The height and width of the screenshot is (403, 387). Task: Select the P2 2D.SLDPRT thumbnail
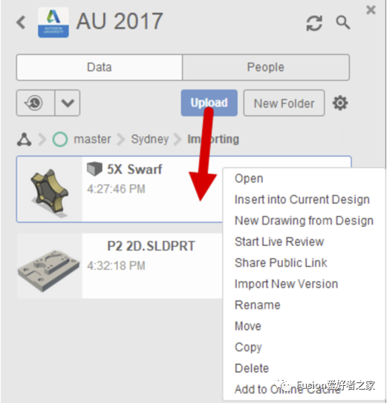tap(49, 266)
